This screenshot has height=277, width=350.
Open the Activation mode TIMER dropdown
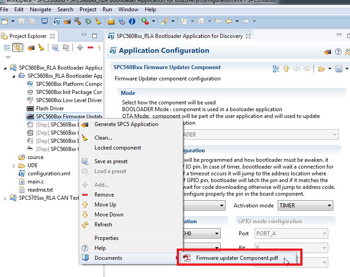coord(305,206)
